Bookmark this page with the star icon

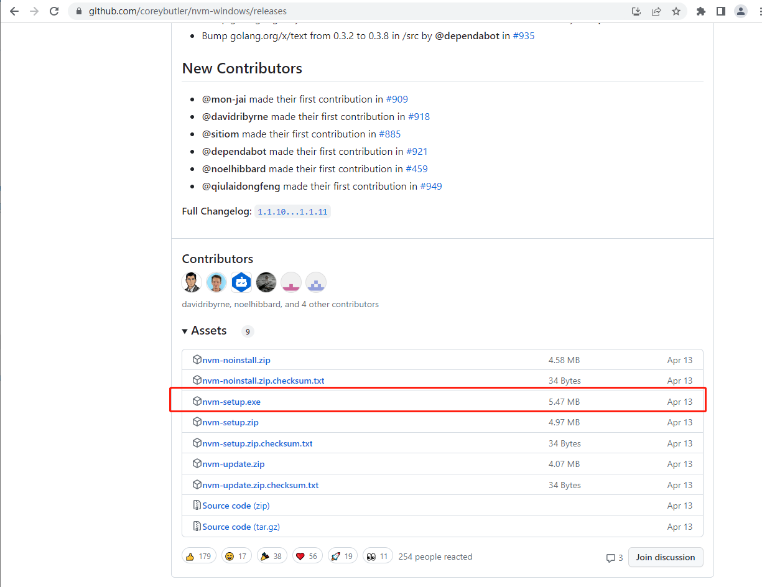coord(676,11)
